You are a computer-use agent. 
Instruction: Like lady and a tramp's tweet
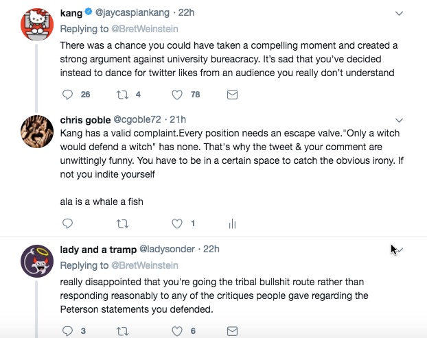(x=177, y=331)
